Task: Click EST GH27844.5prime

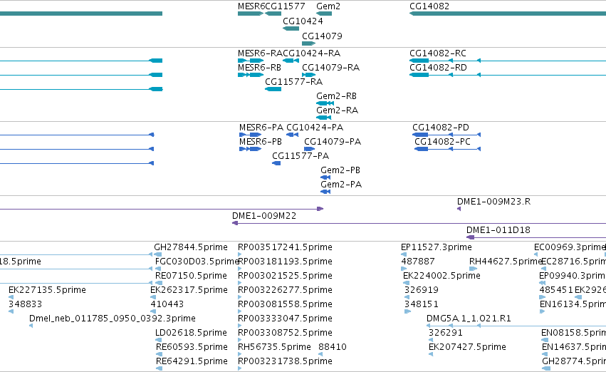Action: (x=191, y=247)
